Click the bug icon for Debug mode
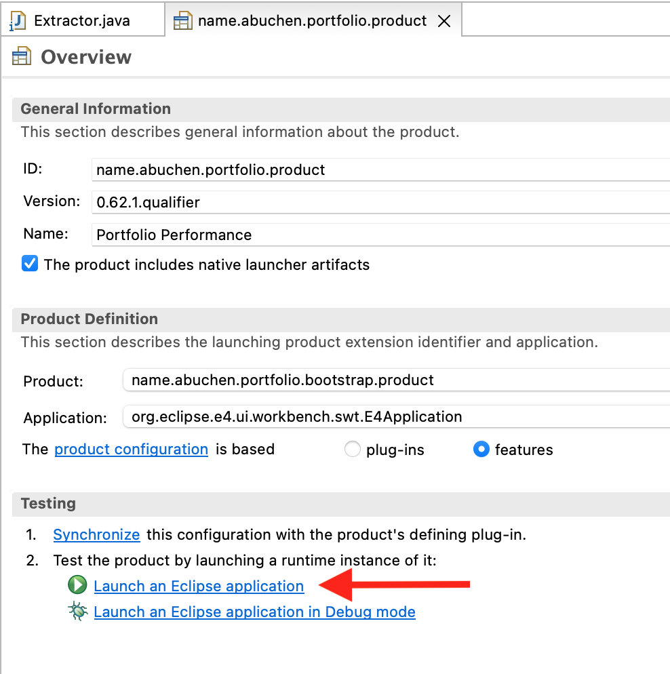 (x=77, y=612)
